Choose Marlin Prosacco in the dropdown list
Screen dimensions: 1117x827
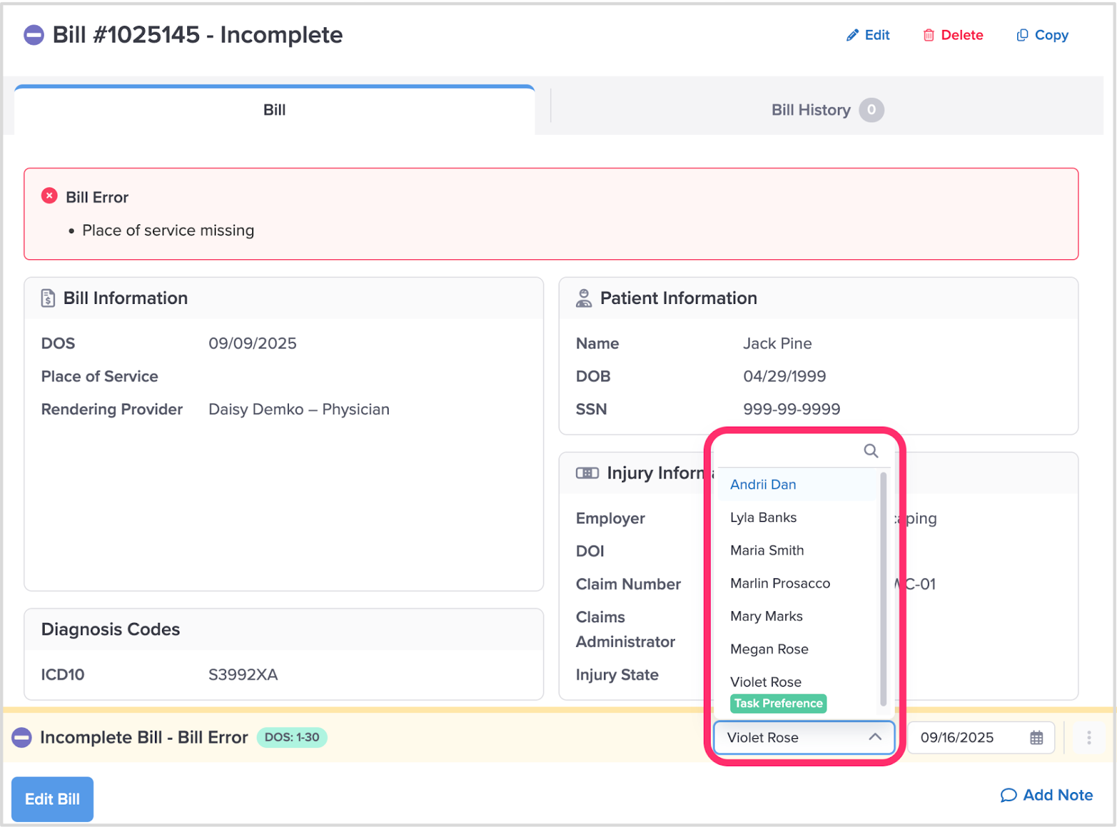click(780, 583)
